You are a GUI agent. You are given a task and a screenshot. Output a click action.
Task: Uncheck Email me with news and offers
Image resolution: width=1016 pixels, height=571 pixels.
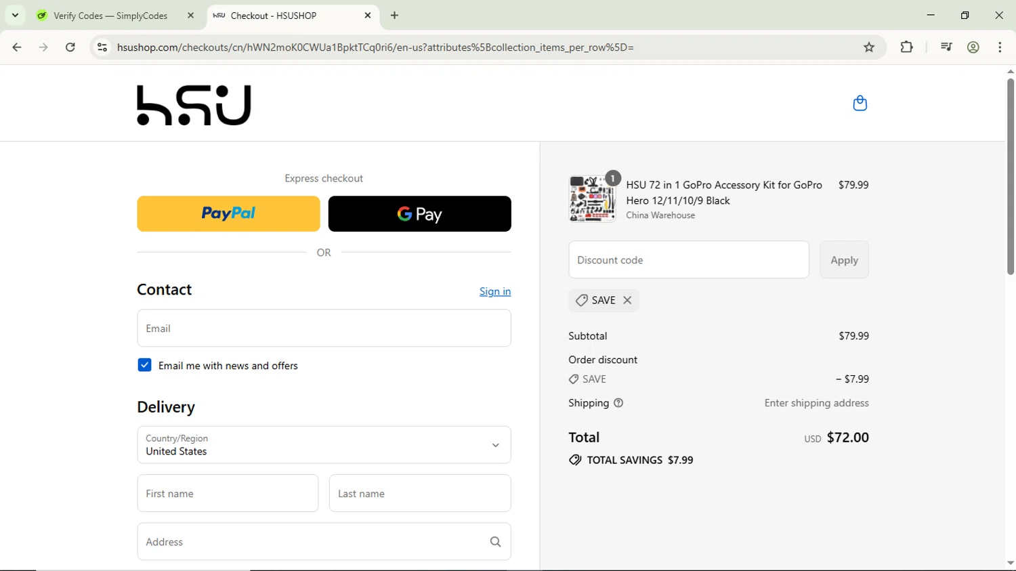[144, 365]
